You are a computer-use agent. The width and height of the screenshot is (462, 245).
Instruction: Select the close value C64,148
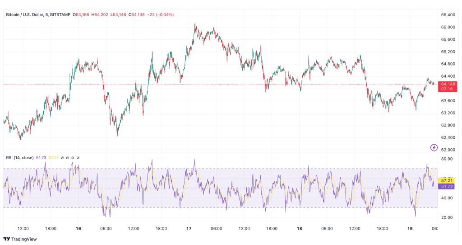pyautogui.click(x=136, y=14)
